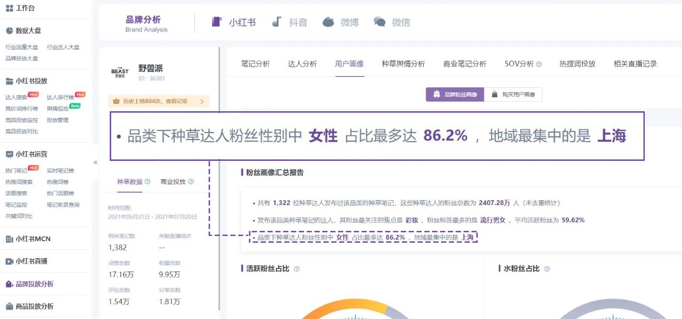This screenshot has width=682, height=319.
Task: Go to 达人排行榜
Action: coord(60,97)
